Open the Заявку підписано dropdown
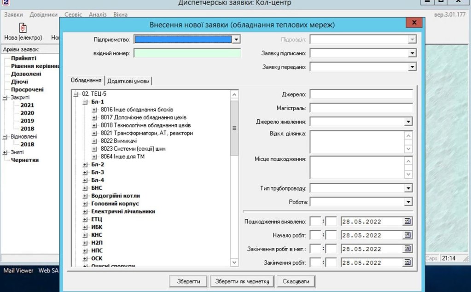Viewport: 471px width, 292px height. (x=412, y=53)
